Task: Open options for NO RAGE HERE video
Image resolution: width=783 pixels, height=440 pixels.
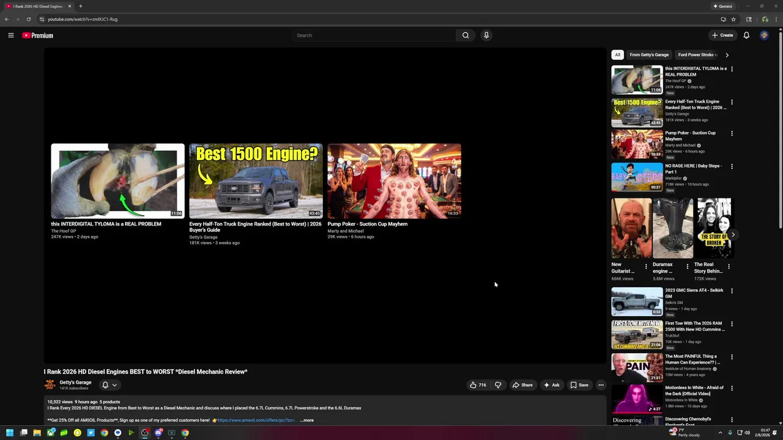Action: (x=732, y=166)
